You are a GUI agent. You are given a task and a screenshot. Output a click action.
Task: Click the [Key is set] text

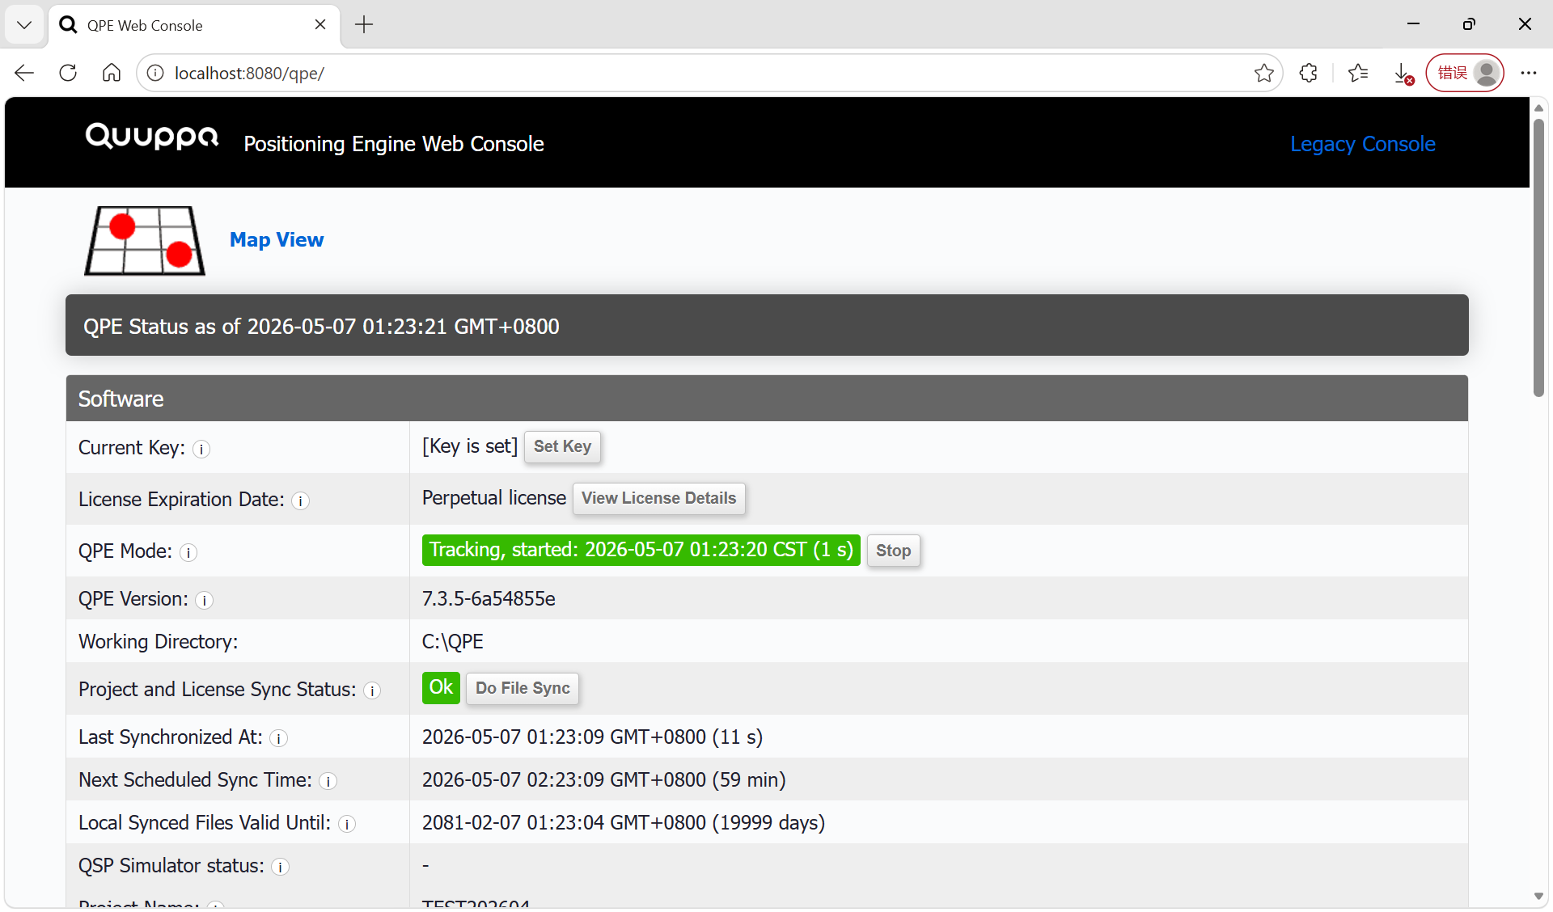[x=470, y=446]
